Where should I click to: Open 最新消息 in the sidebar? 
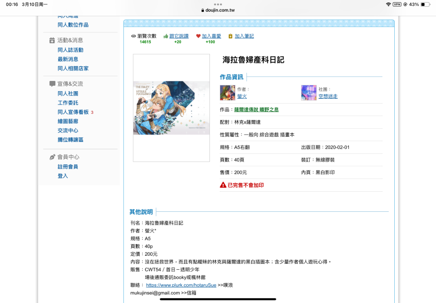click(68, 59)
